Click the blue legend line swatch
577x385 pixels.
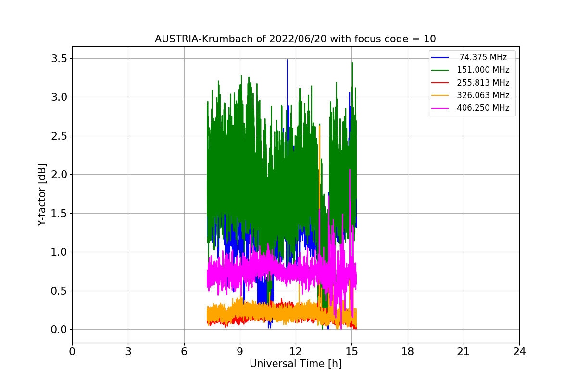(440, 57)
